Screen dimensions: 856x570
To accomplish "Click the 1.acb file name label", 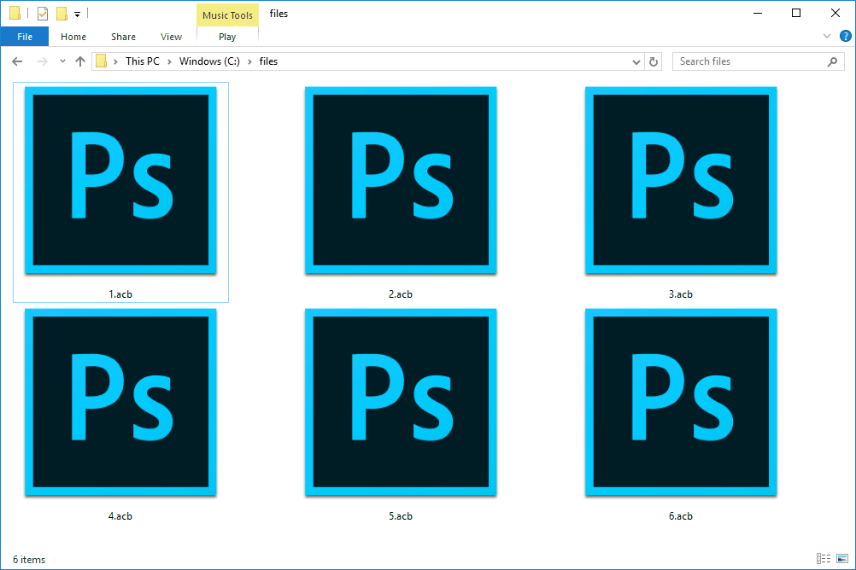I will [120, 294].
